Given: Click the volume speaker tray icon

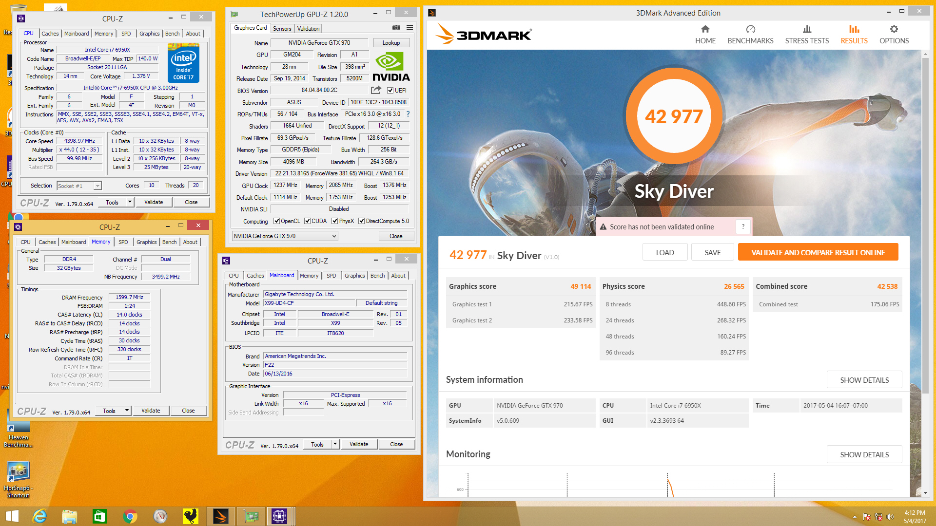Looking at the screenshot, I should [x=890, y=517].
